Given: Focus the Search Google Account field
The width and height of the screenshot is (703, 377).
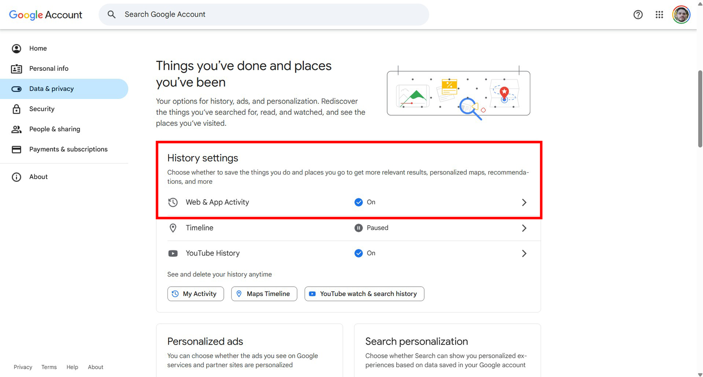Looking at the screenshot, I should pyautogui.click(x=264, y=14).
